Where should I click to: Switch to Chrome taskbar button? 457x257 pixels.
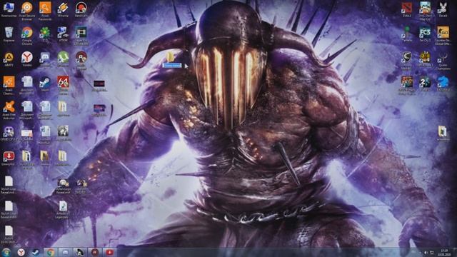[51, 252]
